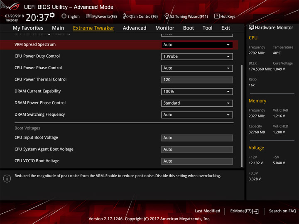Click Last Modified button

point(208,211)
